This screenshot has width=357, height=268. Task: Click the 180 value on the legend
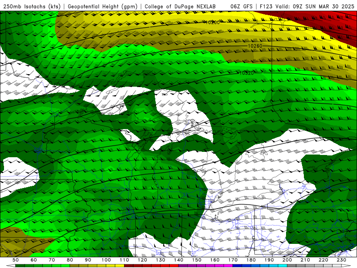pyautogui.click(x=251, y=260)
